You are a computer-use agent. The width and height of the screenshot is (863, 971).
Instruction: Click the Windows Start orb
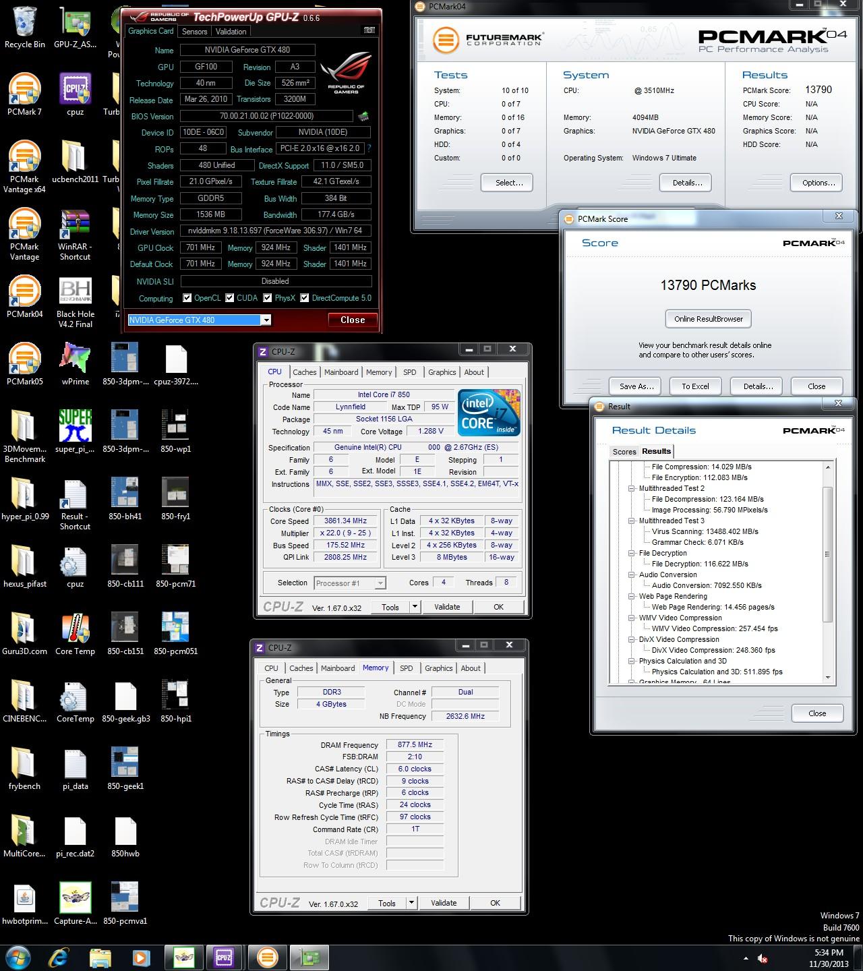pyautogui.click(x=18, y=957)
